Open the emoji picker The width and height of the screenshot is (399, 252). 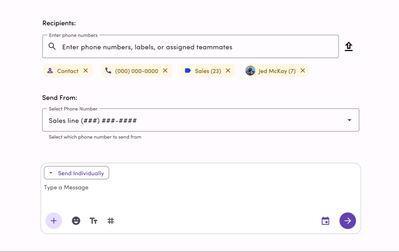76,221
